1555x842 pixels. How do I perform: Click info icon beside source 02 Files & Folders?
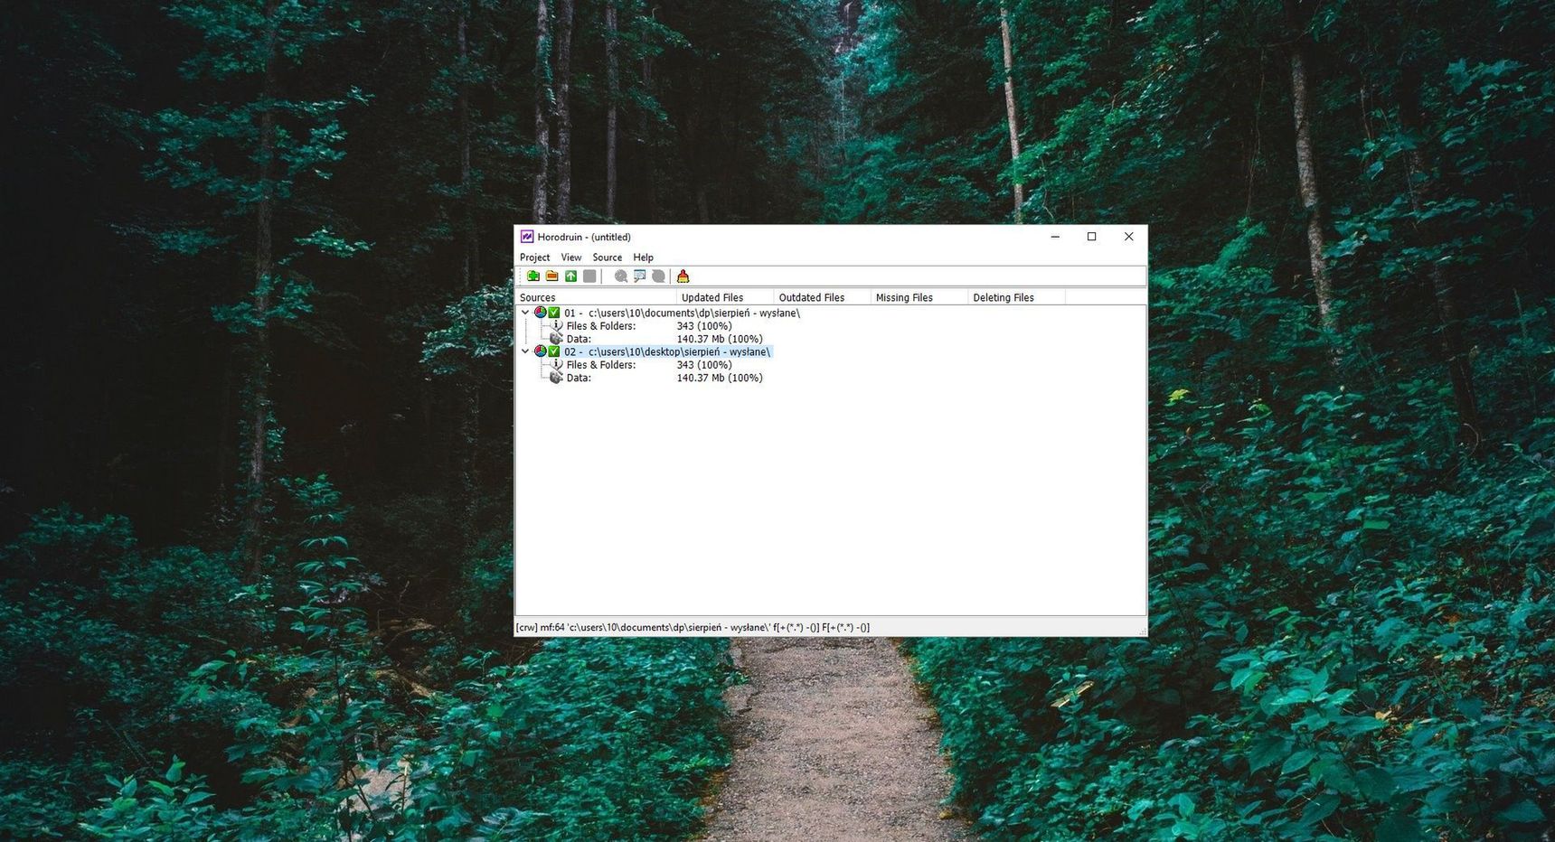click(x=557, y=365)
